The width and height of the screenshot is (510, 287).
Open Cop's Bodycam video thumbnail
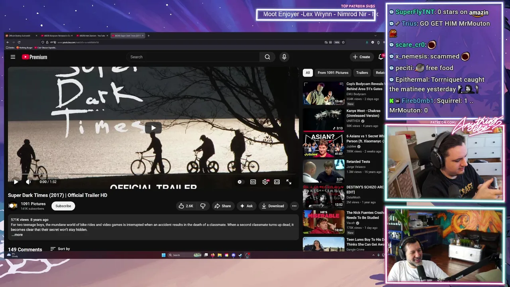coord(324,93)
